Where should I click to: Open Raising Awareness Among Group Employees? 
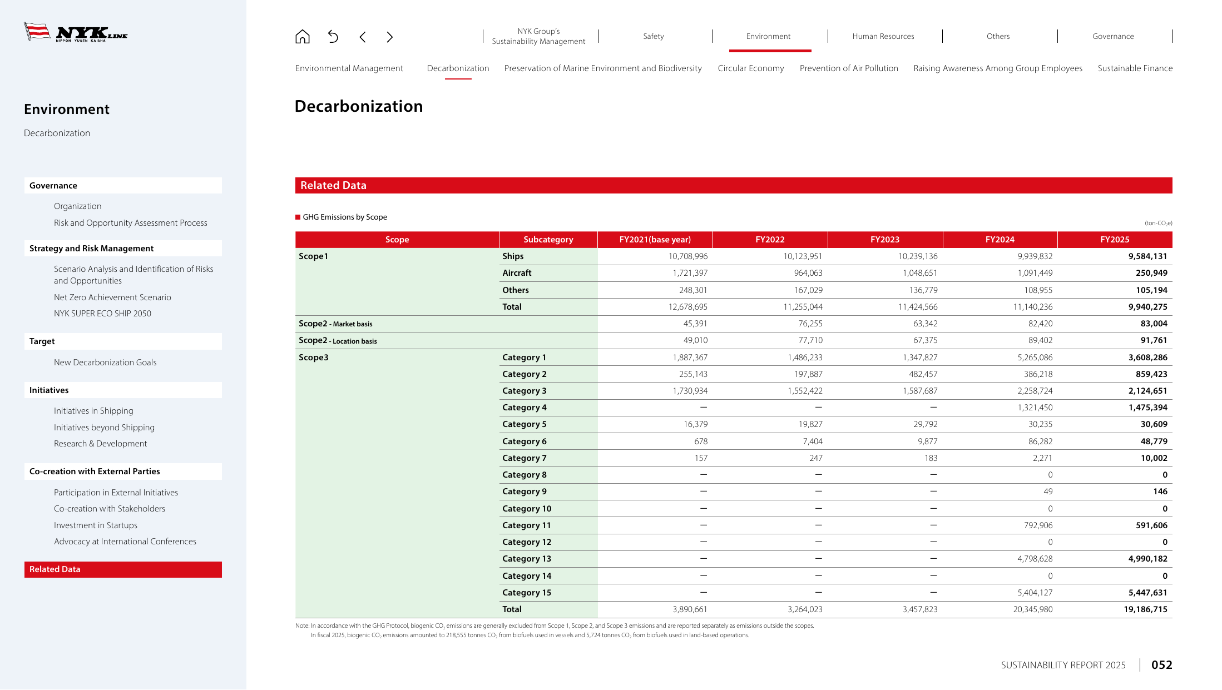tap(998, 68)
